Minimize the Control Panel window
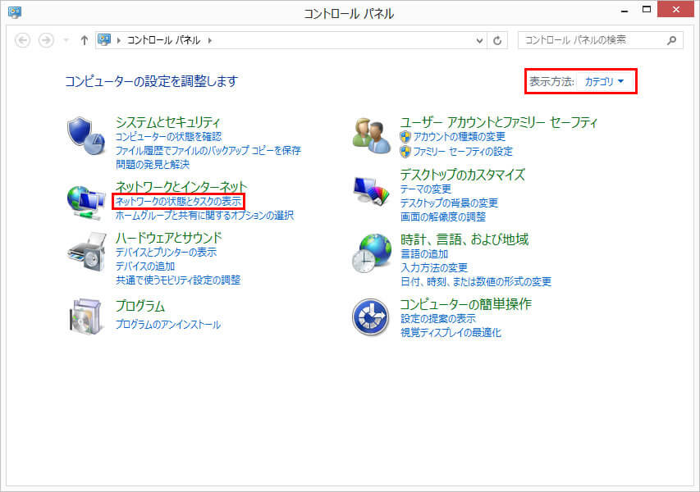 pos(625,11)
